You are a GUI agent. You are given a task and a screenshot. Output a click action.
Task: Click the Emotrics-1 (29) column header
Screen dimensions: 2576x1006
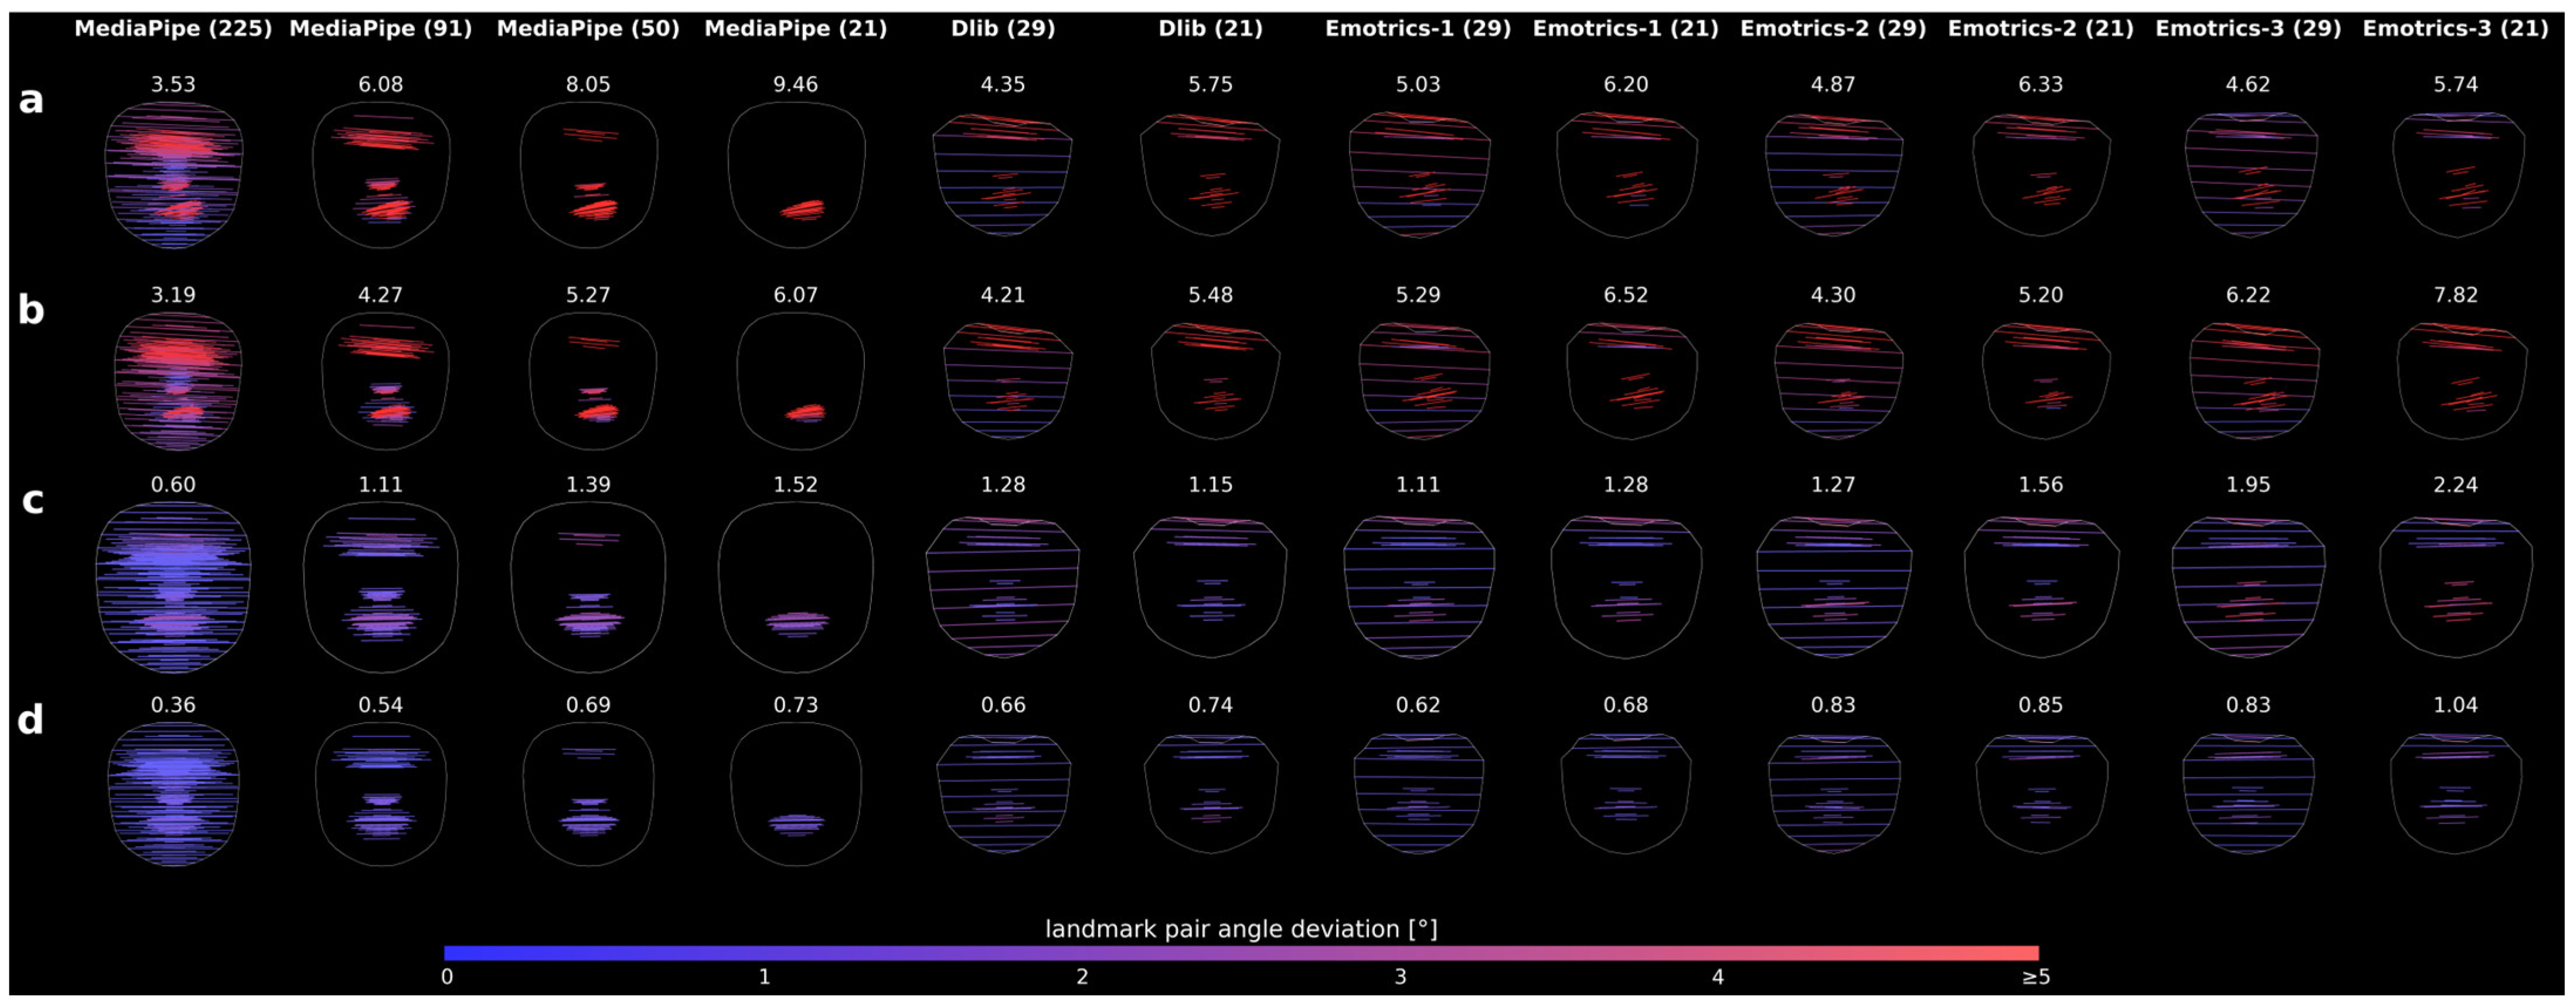[x=1418, y=29]
